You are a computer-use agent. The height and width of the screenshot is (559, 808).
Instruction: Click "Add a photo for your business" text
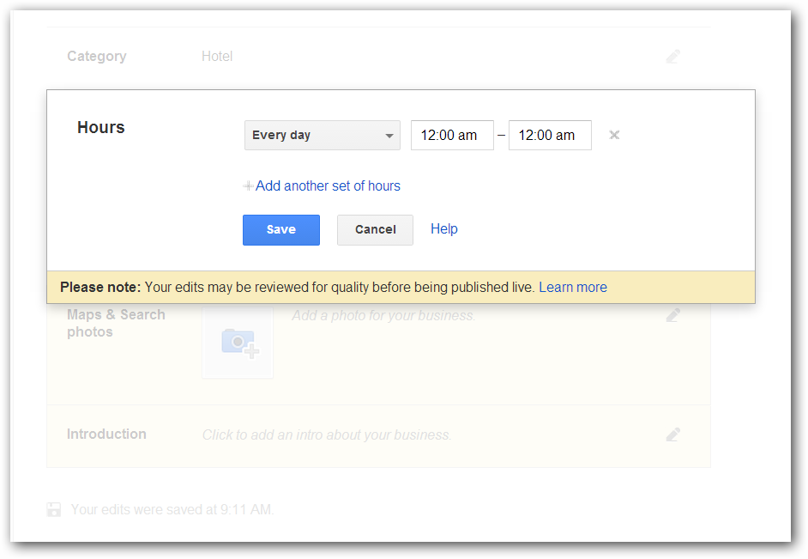(x=383, y=315)
